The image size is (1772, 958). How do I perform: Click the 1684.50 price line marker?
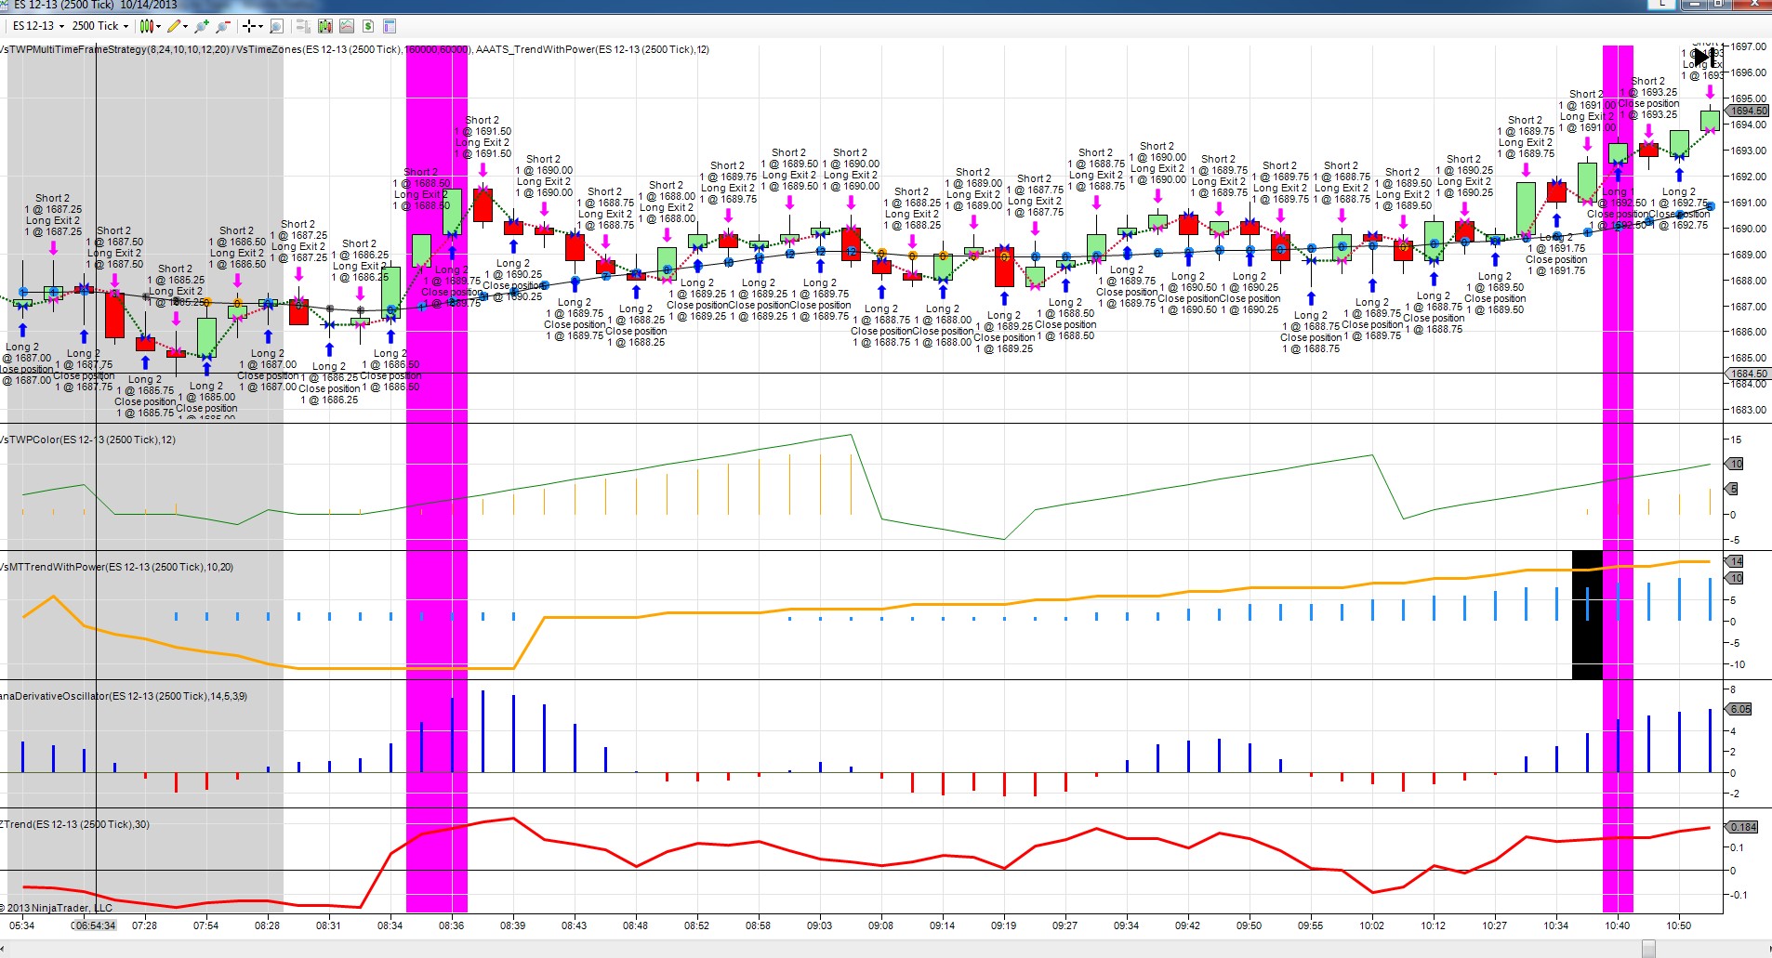coord(1748,374)
